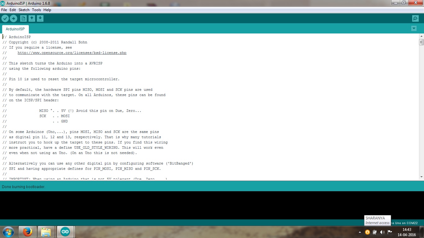
Task: Click the editor scrollbar up arrow
Action: point(421,36)
